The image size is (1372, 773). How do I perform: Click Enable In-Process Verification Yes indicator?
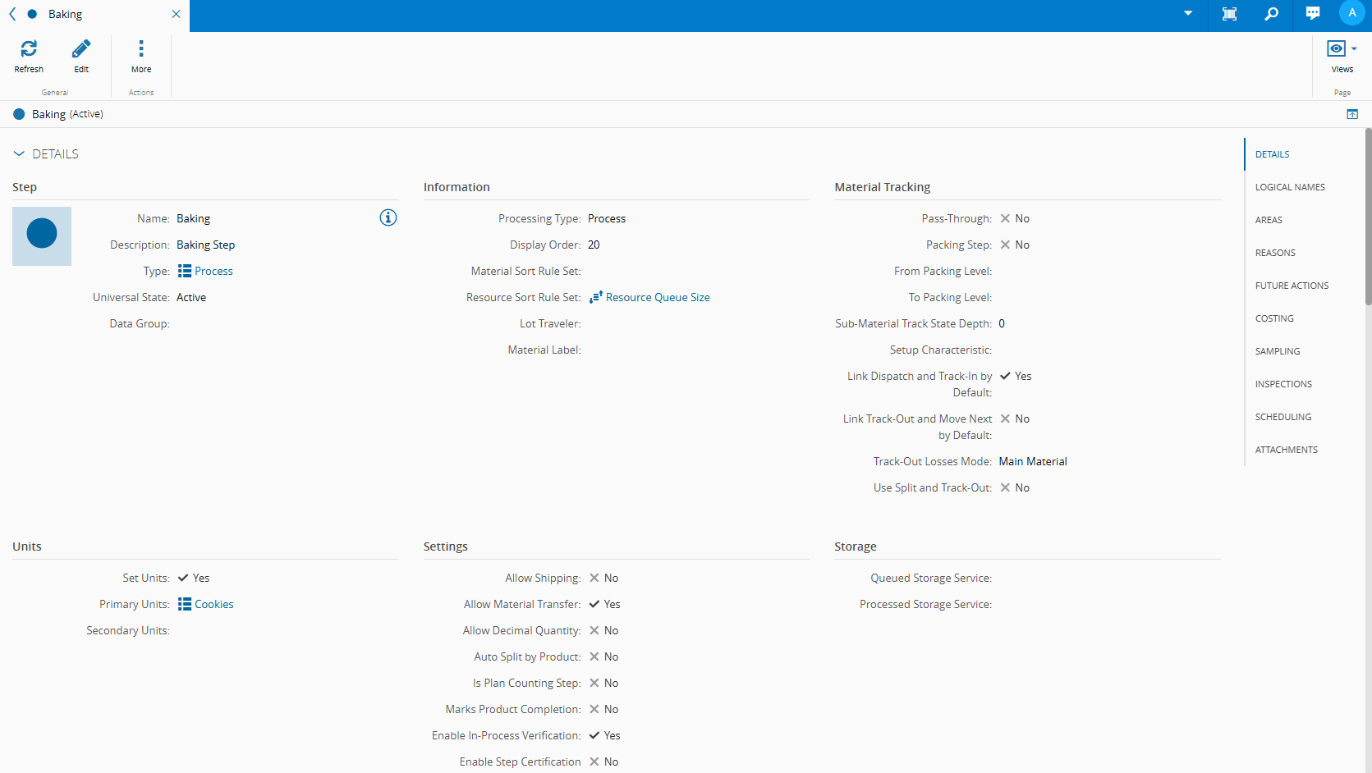tap(604, 735)
